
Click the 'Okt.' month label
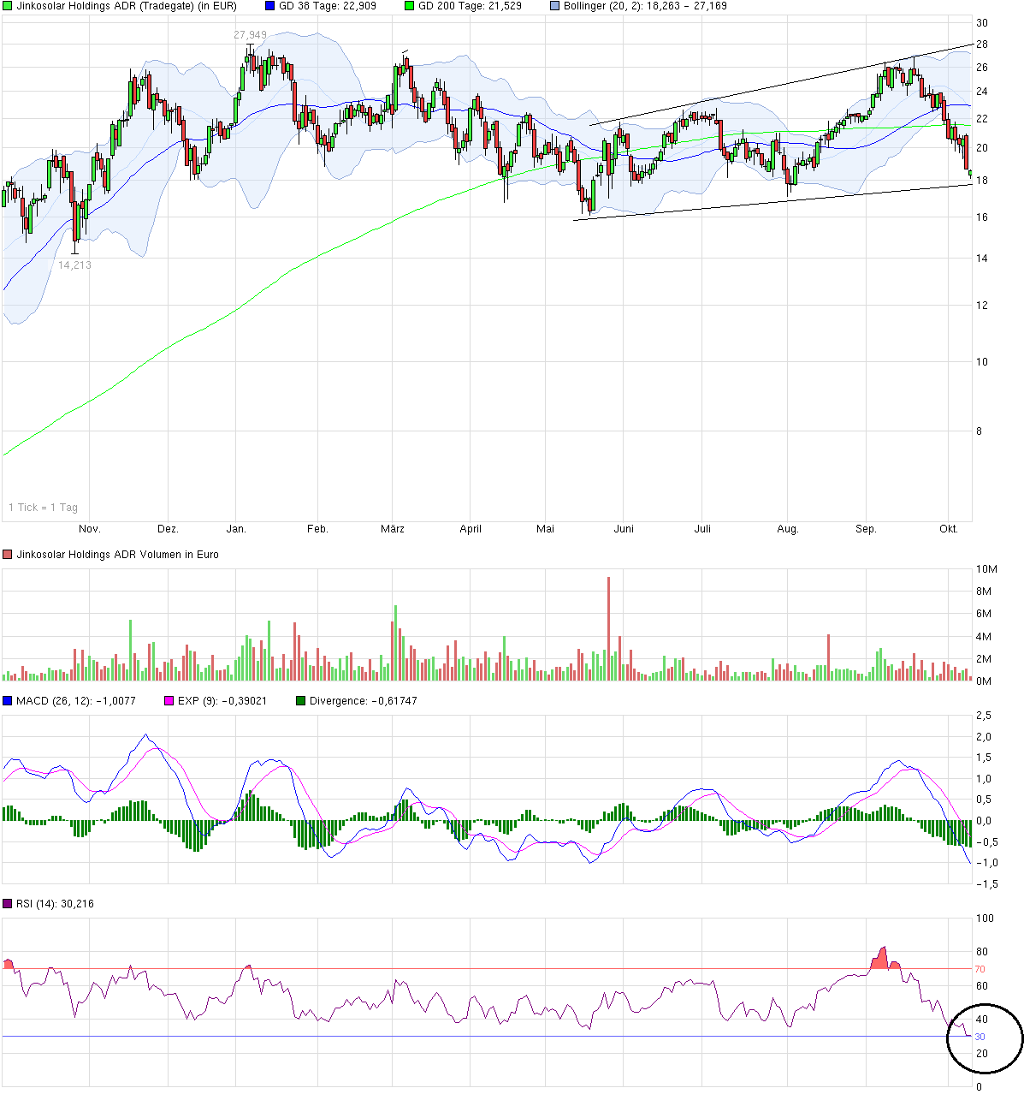[x=949, y=529]
